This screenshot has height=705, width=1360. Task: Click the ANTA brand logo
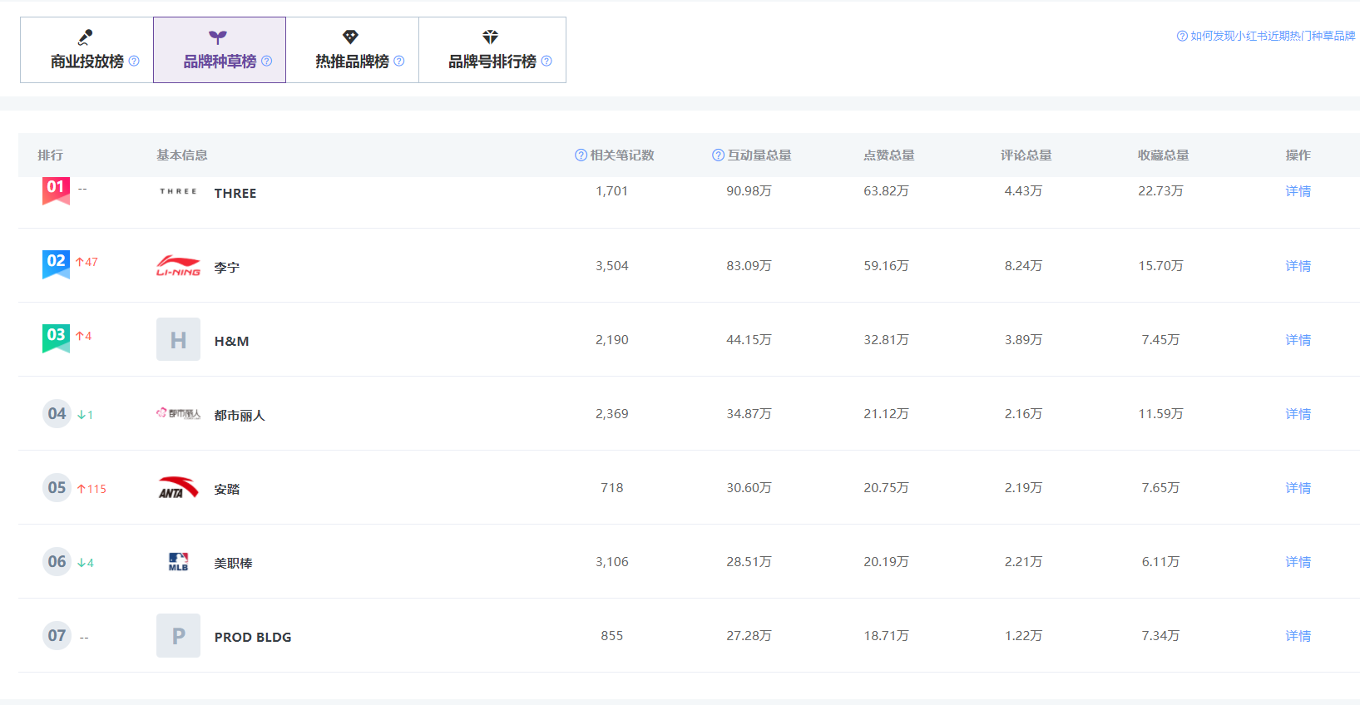point(178,487)
